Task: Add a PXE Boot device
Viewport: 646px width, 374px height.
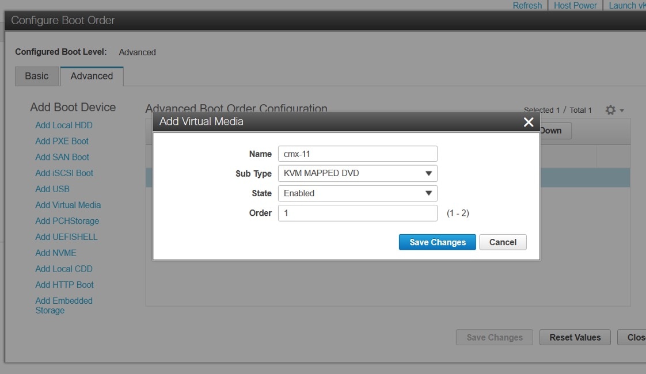Action: point(62,141)
